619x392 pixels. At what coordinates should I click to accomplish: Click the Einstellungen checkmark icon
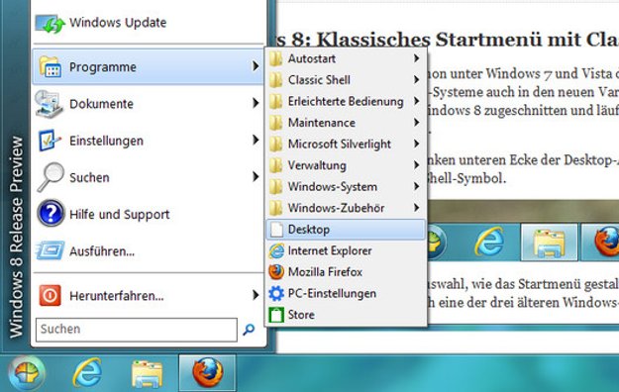point(50,141)
